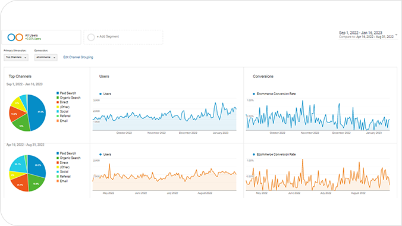402x226 pixels.
Task: Click the empty Add Segment circle icon
Action: [x=91, y=37]
